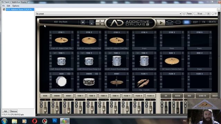Open File Explorer from the taskbar
This screenshot has width=221, height=124.
pos(14,121)
